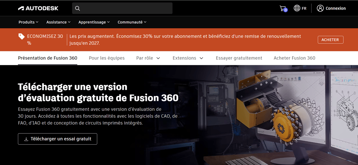Expand the Apprentissage menu

tap(94, 22)
